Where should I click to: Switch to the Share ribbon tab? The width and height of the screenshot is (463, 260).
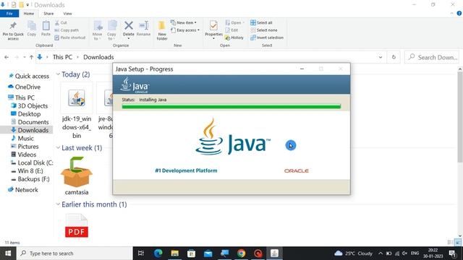(48, 14)
